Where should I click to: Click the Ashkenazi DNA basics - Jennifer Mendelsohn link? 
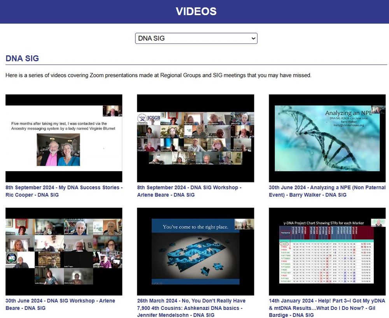click(x=191, y=308)
